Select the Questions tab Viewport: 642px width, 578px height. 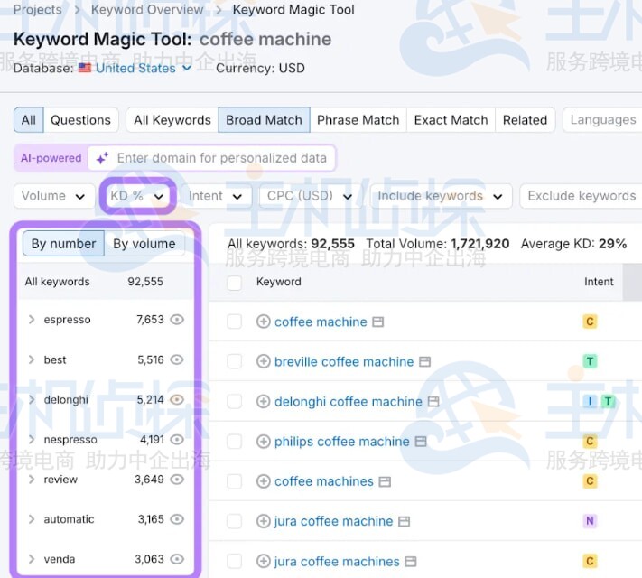pyautogui.click(x=80, y=120)
